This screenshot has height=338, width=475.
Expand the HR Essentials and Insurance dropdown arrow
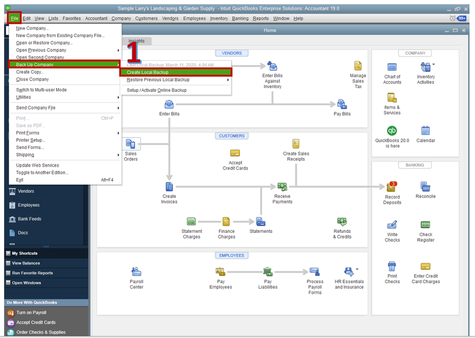coord(357,269)
